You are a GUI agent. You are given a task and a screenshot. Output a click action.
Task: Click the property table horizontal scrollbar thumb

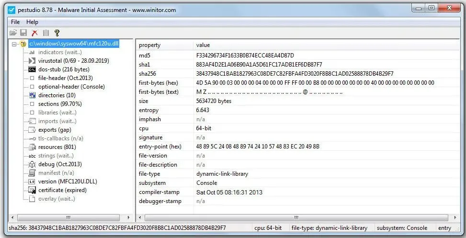pos(296,217)
